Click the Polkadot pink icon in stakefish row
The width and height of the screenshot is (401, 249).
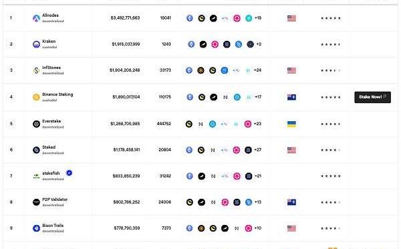(x=237, y=176)
